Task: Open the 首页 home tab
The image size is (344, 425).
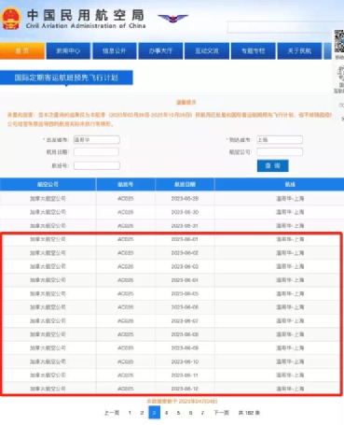Action: click(x=22, y=51)
